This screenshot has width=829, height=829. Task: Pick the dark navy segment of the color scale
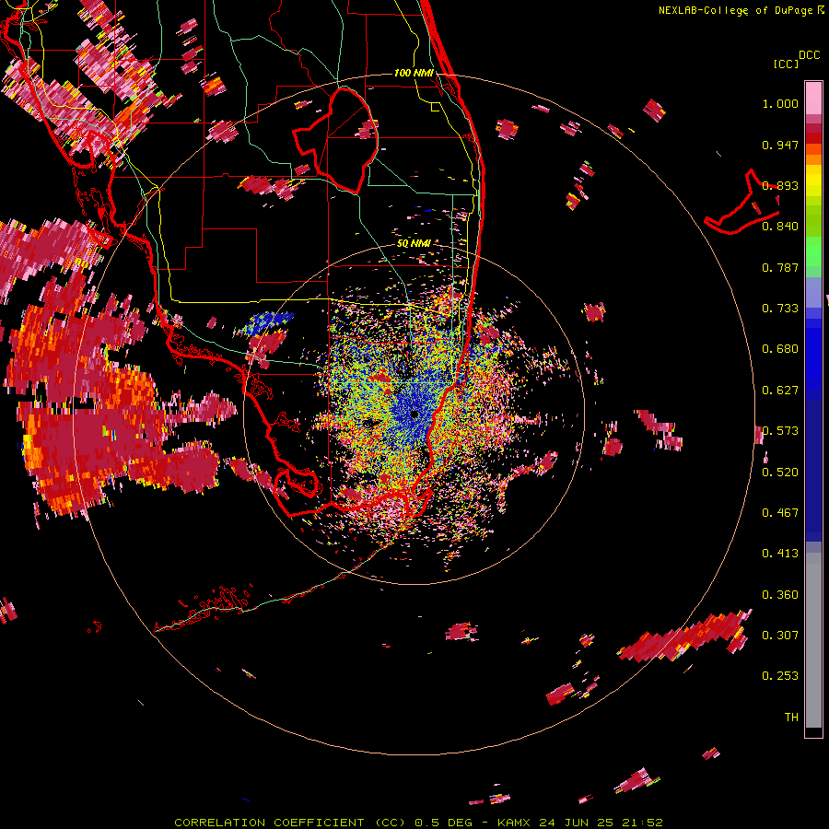(x=813, y=471)
